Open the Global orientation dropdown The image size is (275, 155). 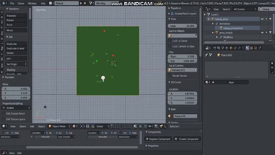tap(102, 126)
